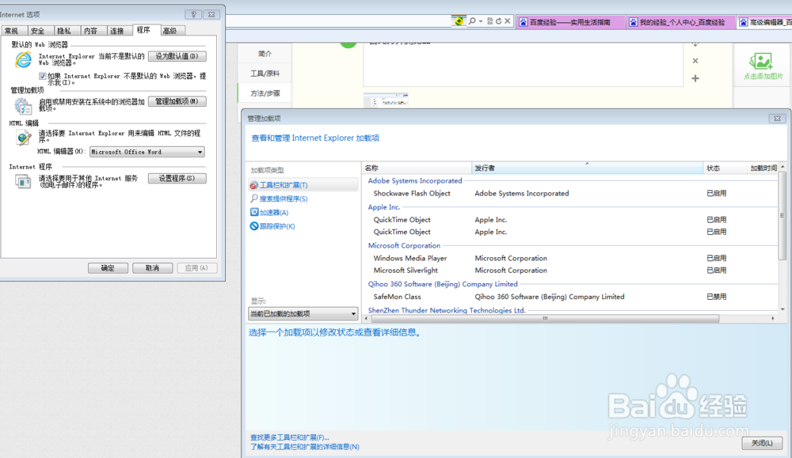792x458 pixels.
Task: Click the refresh icon in address bar
Action: click(498, 21)
